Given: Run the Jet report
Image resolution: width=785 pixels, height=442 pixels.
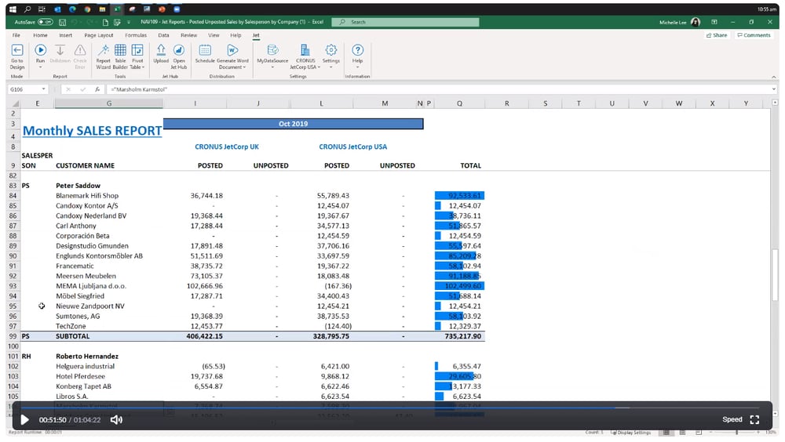Looking at the screenshot, I should click(x=41, y=50).
